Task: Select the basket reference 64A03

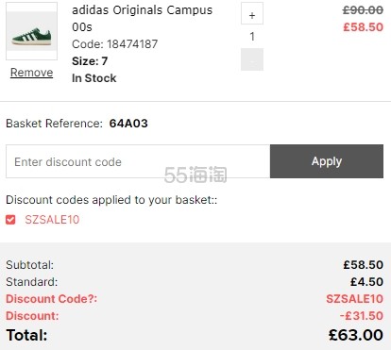Action: tap(128, 124)
